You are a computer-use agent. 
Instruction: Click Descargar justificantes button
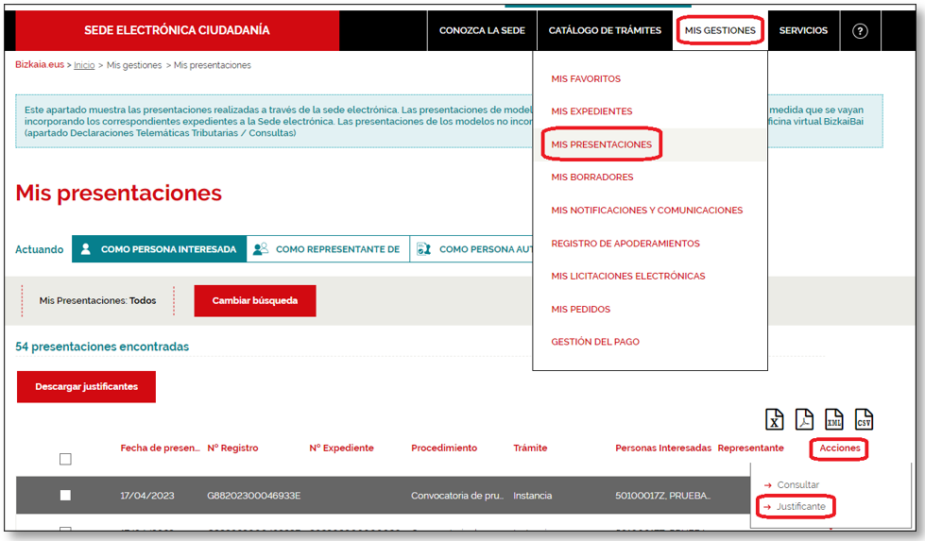[x=86, y=386]
